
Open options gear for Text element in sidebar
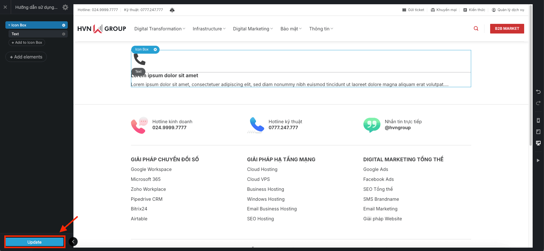pos(63,34)
